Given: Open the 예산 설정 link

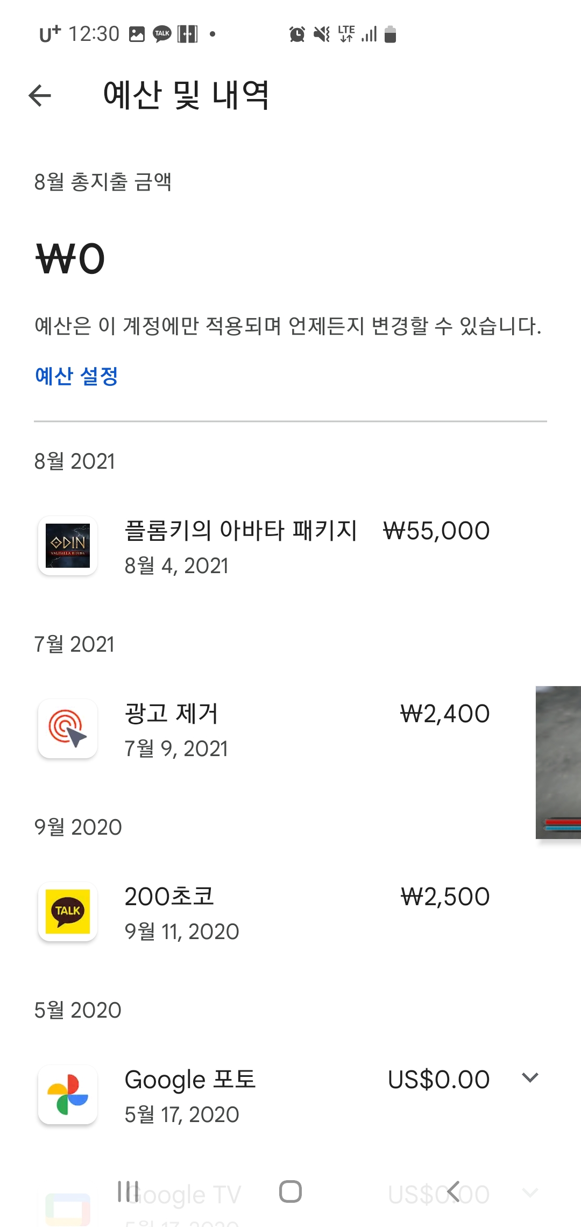Looking at the screenshot, I should [x=76, y=376].
